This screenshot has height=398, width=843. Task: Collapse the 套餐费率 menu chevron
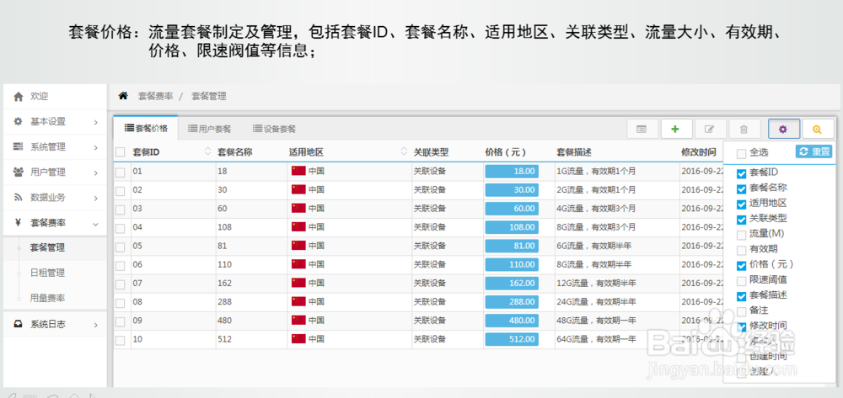[x=96, y=224]
